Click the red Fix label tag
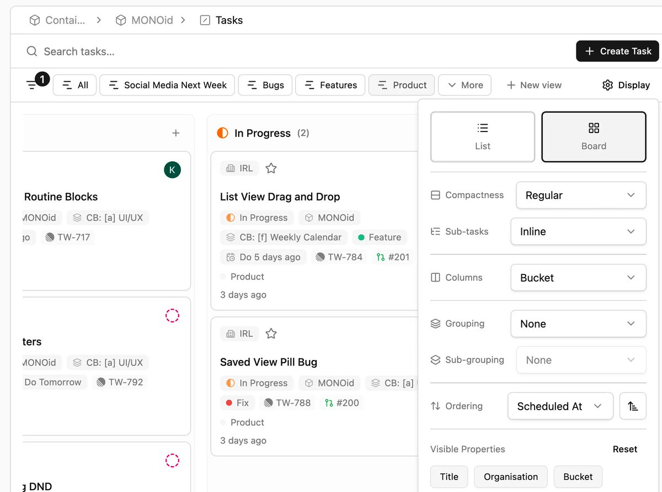Viewport: 662px width, 492px height. [x=237, y=403]
